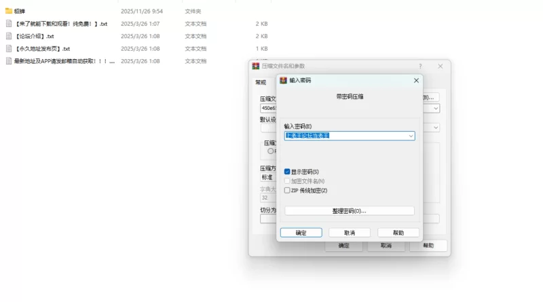Image resolution: width=543 pixels, height=302 pixels.
Task: Confirm password with 确定 in 输入密码 dialog
Action: tap(301, 233)
